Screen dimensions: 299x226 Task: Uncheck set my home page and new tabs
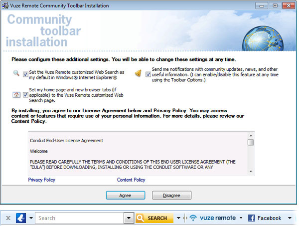(25, 95)
